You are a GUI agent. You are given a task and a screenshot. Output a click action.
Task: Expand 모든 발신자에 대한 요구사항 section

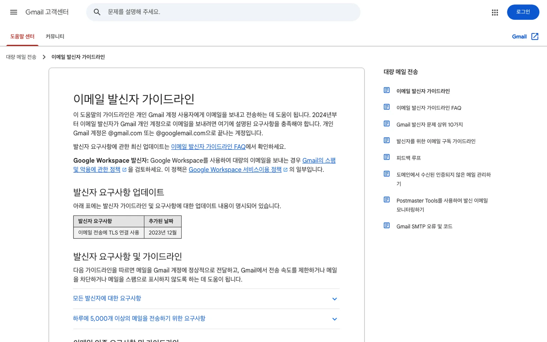tap(206, 299)
